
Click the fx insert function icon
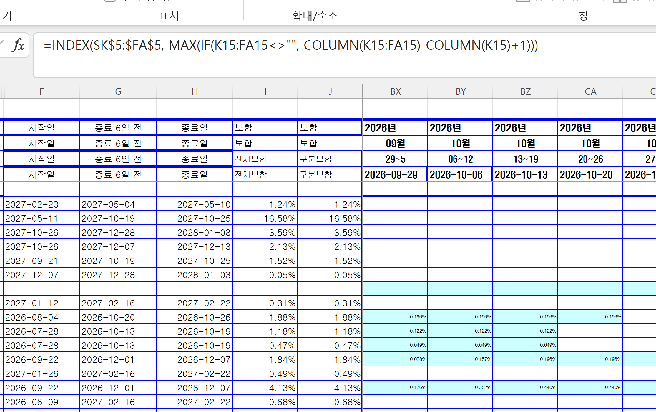[18, 45]
